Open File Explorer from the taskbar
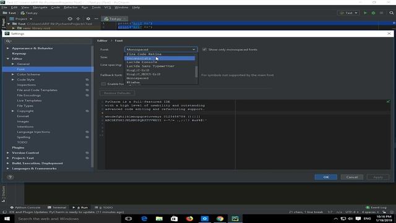The height and width of the screenshot is (223, 396). tap(159, 219)
